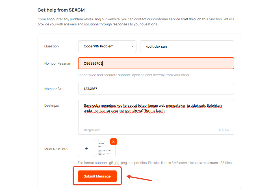256x195 pixels.
Task: Click the 'Muat Naik Foto' label
Action: tap(56, 149)
